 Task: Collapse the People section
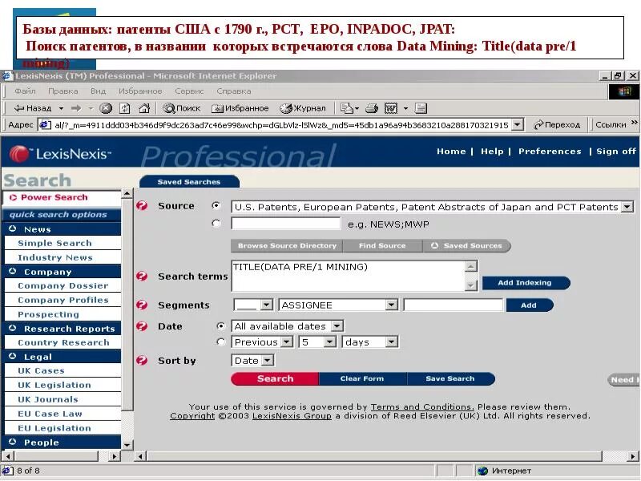click(x=13, y=442)
